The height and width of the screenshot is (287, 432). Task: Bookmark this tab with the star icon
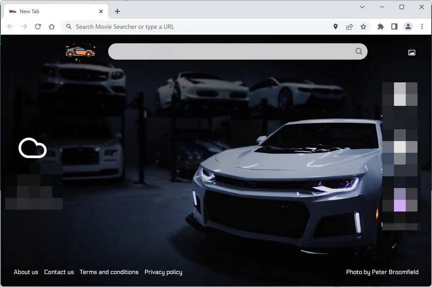[363, 27]
